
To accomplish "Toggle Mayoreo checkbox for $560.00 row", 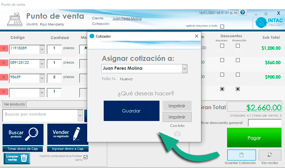I will pyautogui.click(x=222, y=60).
